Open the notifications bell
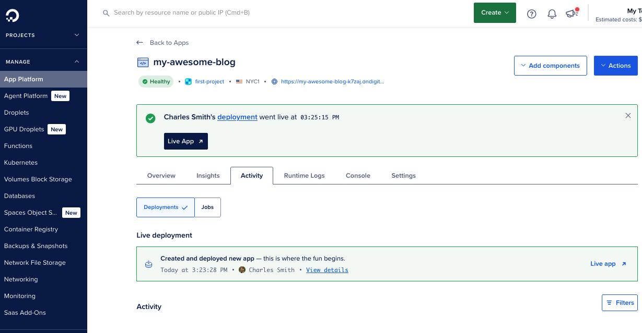 coord(552,14)
